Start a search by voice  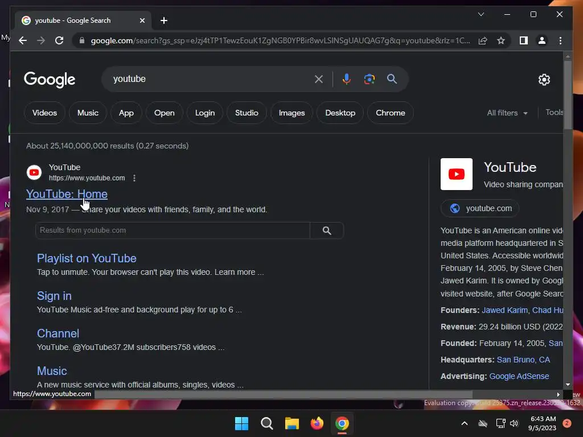pos(347,79)
